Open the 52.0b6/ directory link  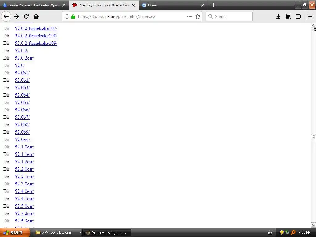[22, 110]
